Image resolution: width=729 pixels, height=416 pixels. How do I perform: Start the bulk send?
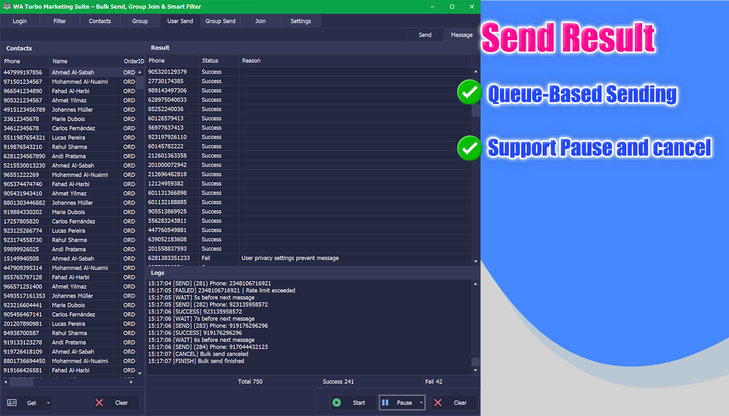click(x=353, y=402)
